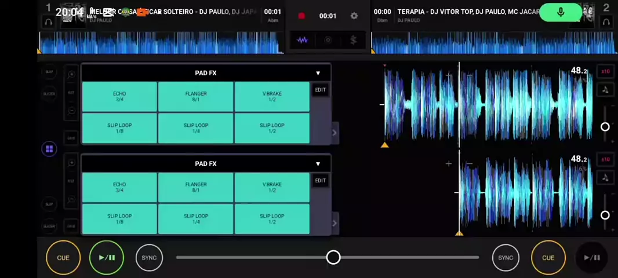Trigger ECHO 3/4 pad in lower panel
This screenshot has width=618, height=278.
(119, 187)
